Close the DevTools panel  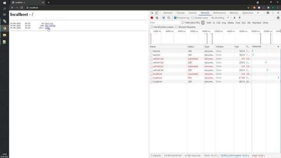278,13
